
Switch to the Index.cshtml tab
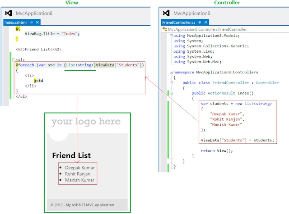point(15,23)
